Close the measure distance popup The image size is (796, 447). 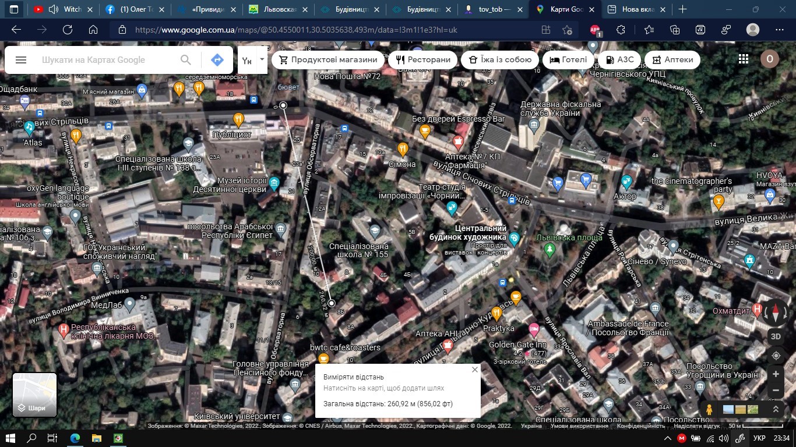click(x=475, y=370)
